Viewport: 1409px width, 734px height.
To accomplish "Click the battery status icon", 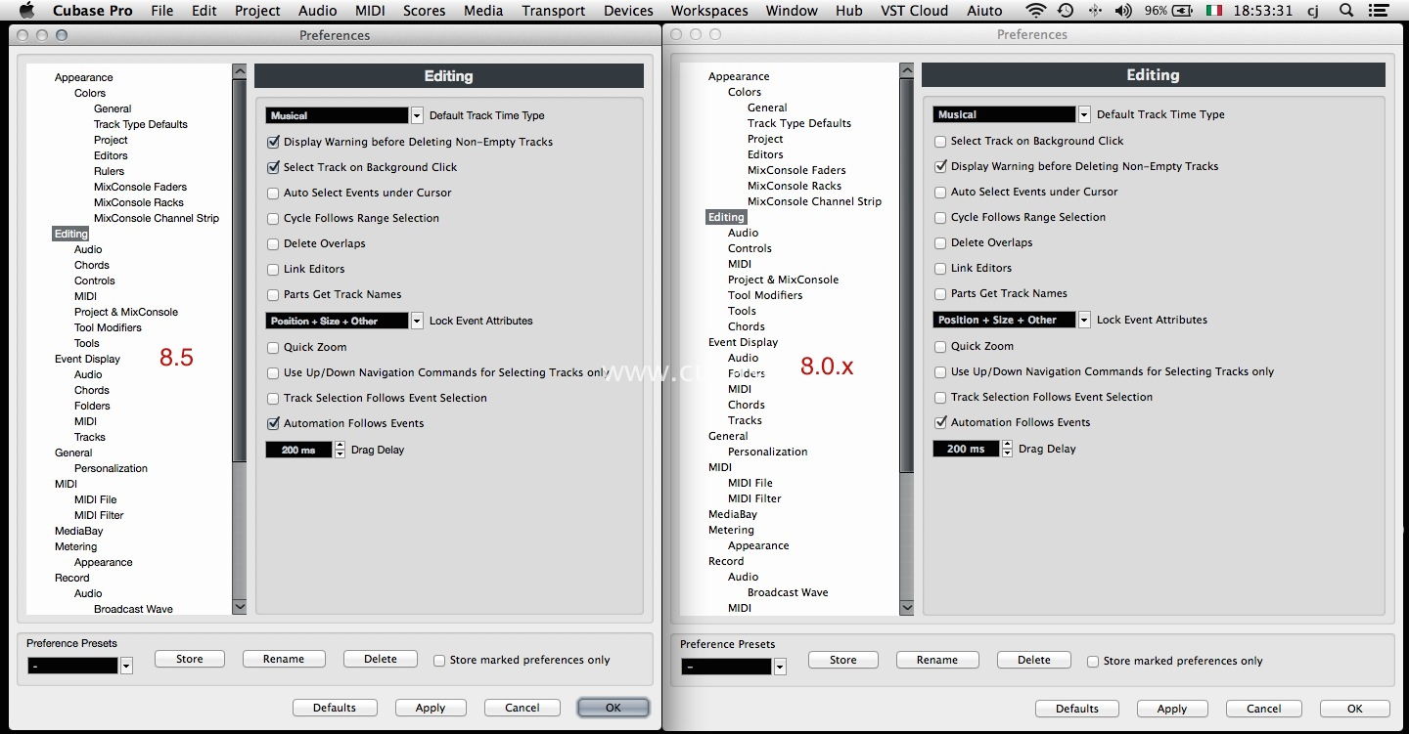I will (x=1182, y=11).
